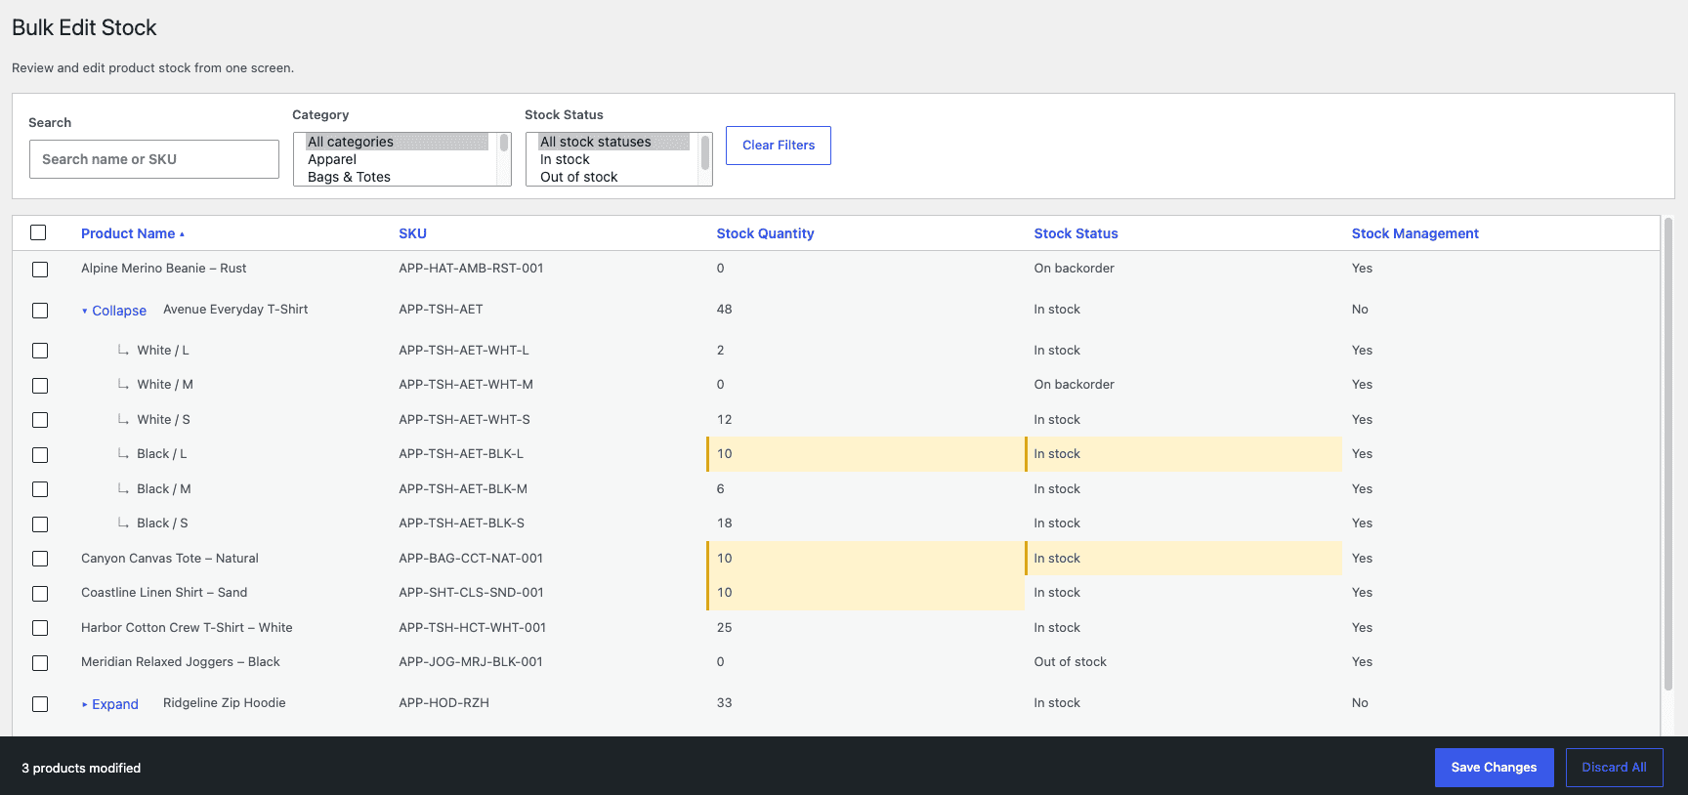1688x795 pixels.
Task: Select all products with header checkbox
Action: point(38,232)
